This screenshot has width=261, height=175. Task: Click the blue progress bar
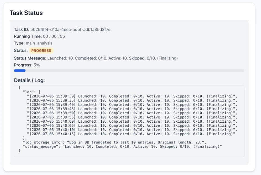[x=20, y=71]
